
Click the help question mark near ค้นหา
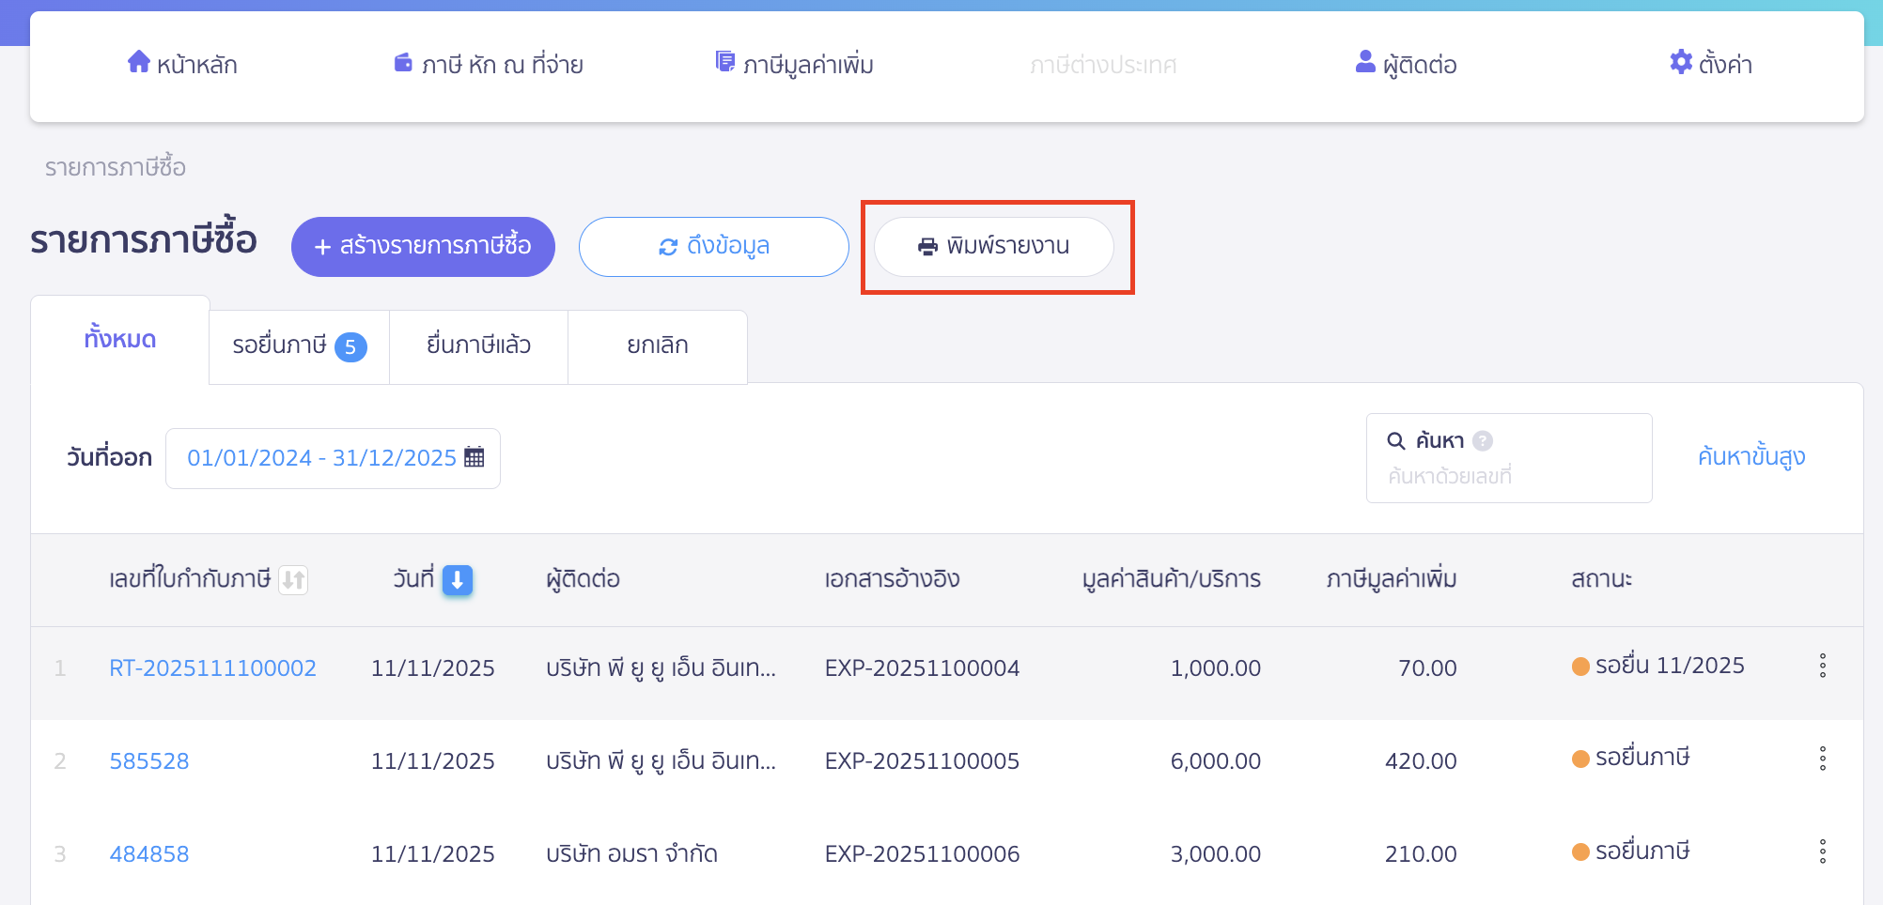click(1483, 440)
